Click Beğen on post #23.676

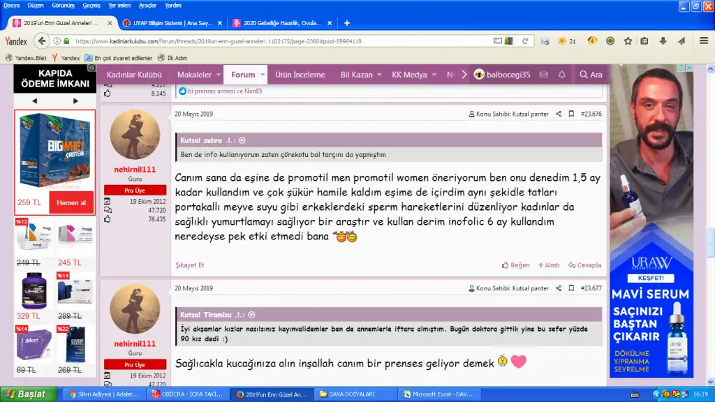516,265
